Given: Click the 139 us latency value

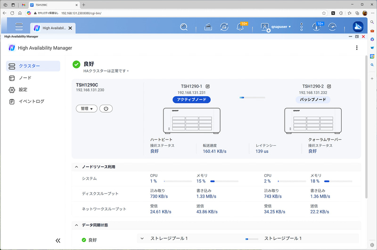Looking at the screenshot, I should (262, 151).
